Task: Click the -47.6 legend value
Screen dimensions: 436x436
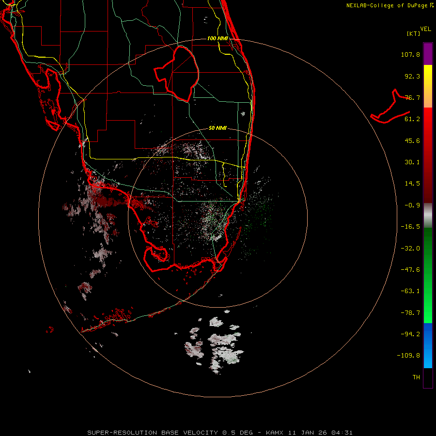Action: 410,270
